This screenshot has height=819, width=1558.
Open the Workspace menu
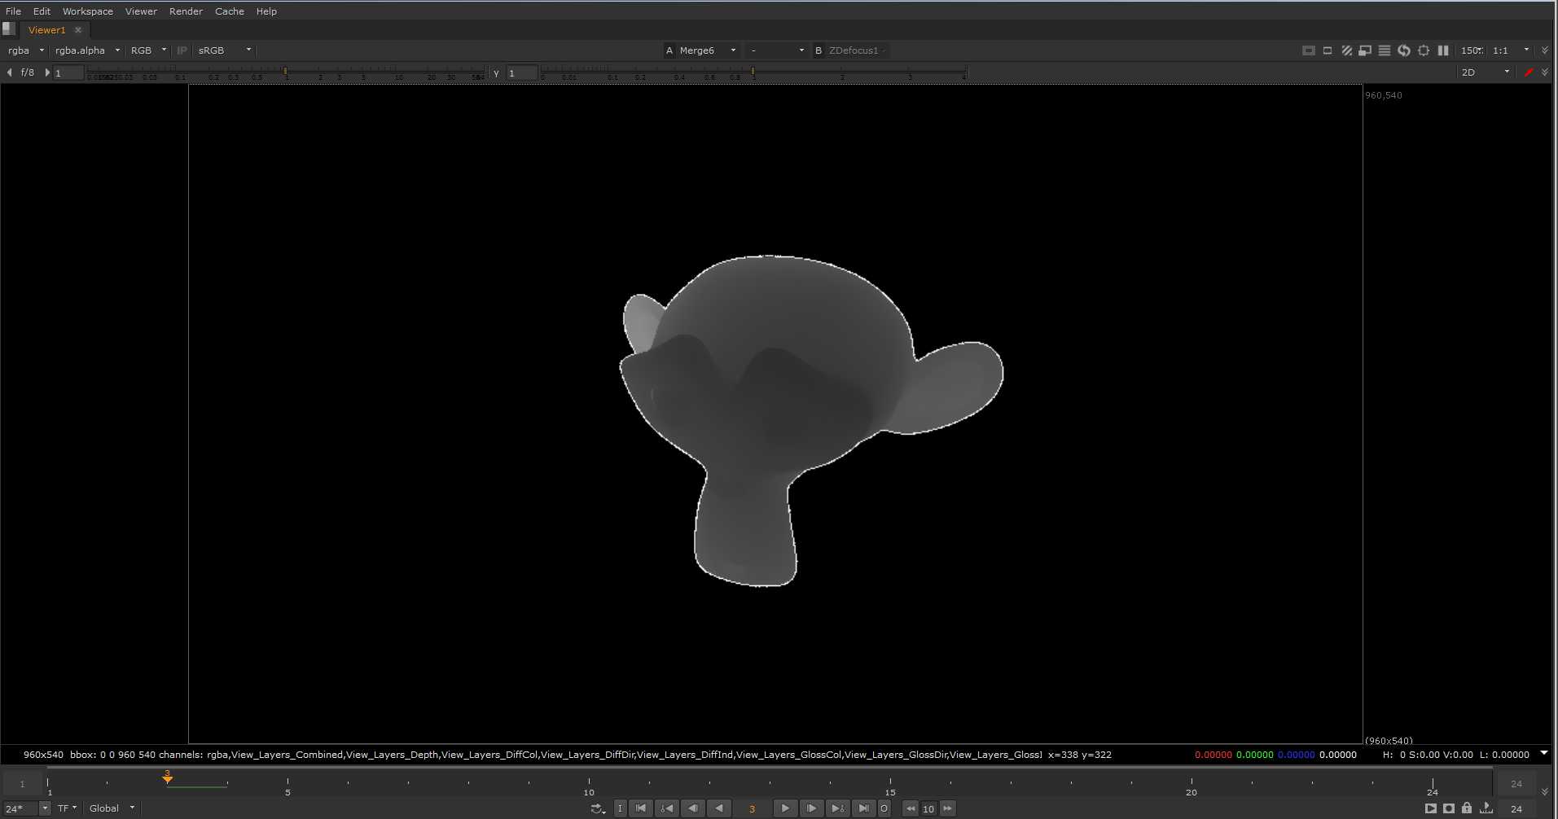[88, 11]
